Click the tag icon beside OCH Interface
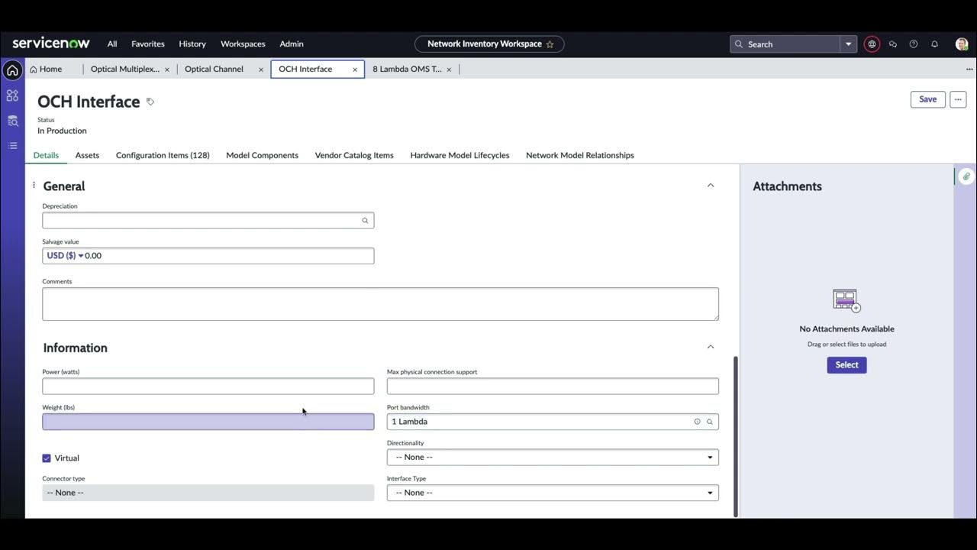The image size is (977, 550). pos(150,102)
